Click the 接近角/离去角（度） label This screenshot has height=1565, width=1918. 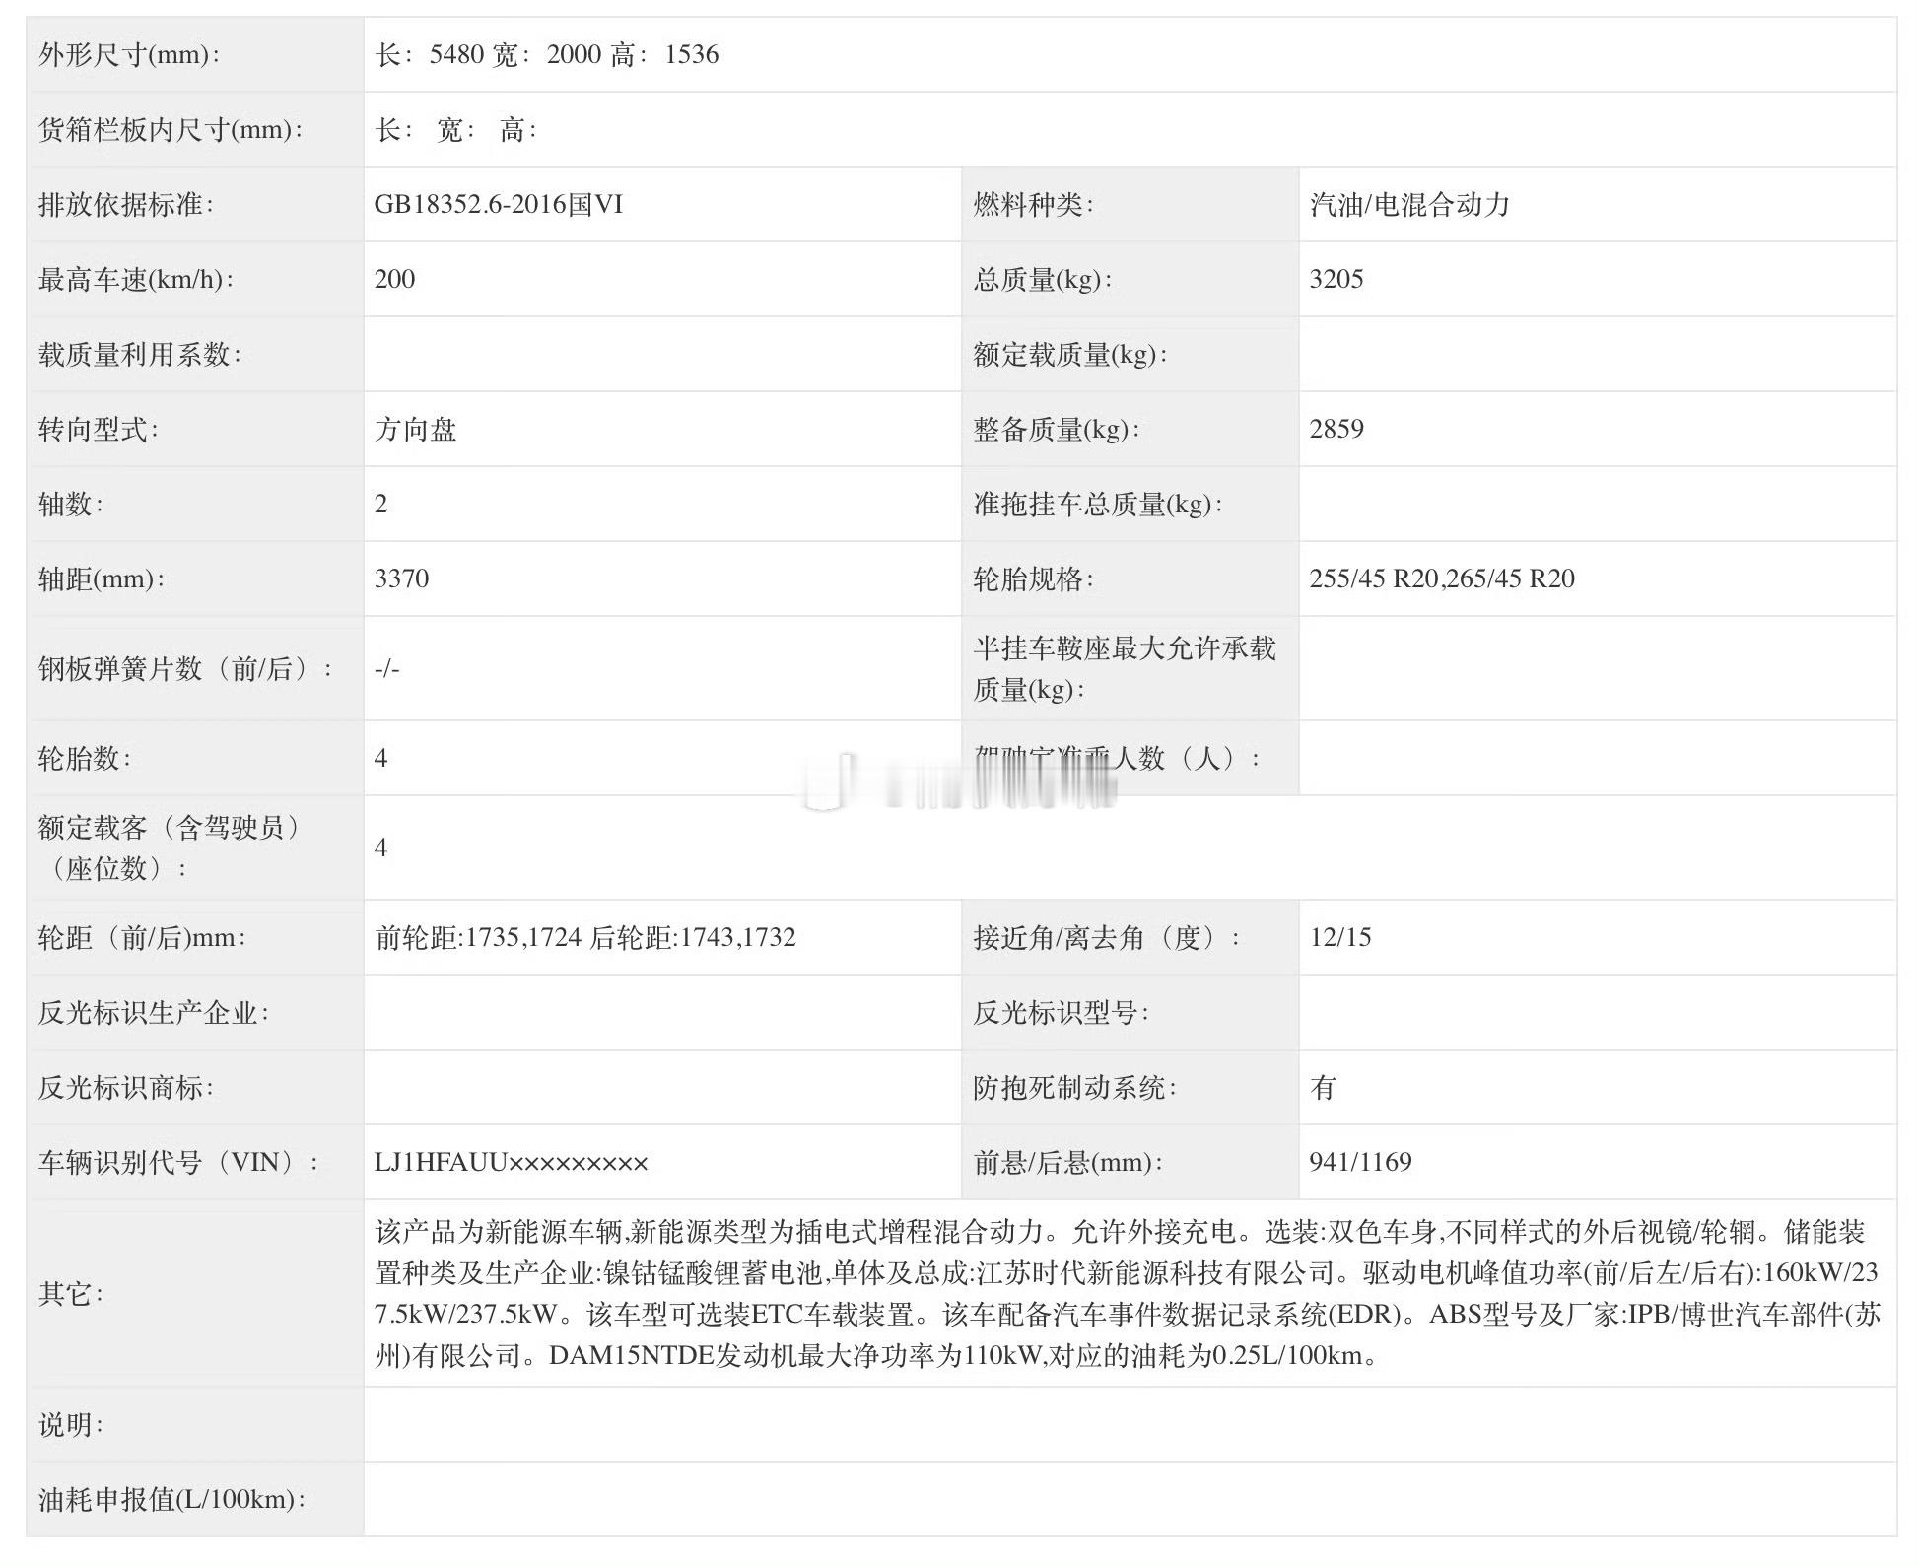(1107, 937)
